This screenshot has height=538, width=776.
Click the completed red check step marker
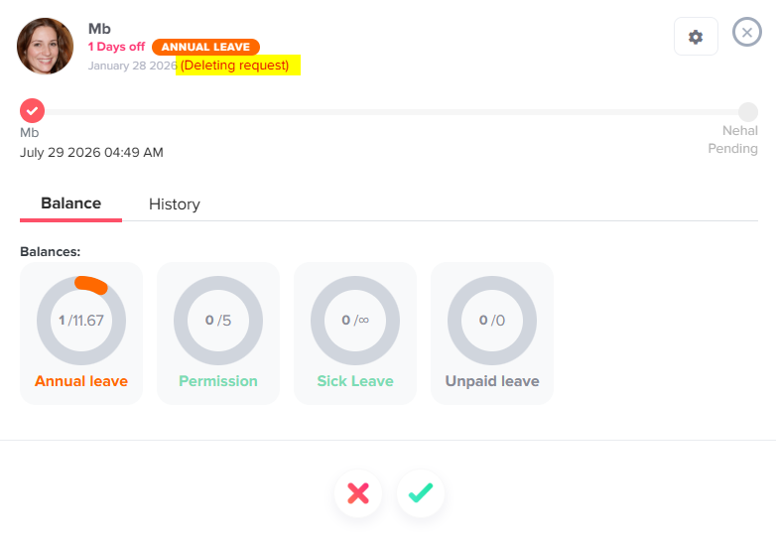pyautogui.click(x=32, y=111)
